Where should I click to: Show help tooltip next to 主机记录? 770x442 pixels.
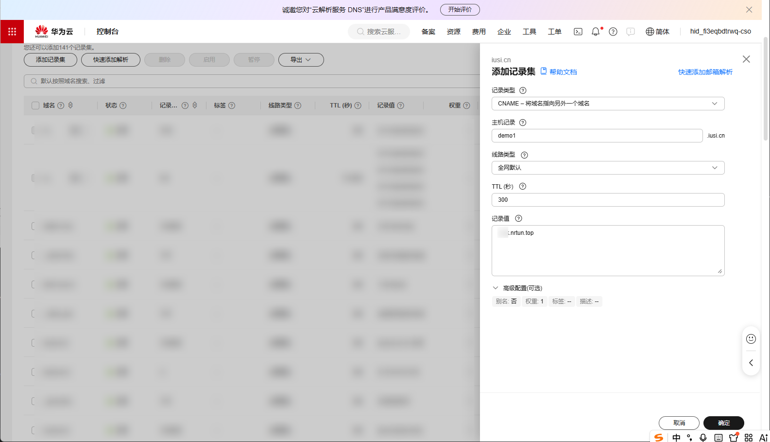point(523,123)
